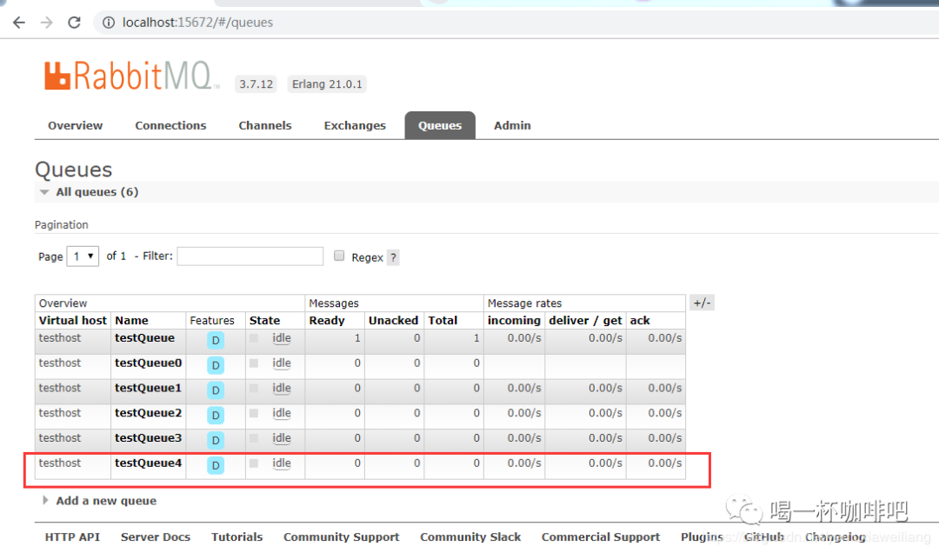Click the D durable badge for testQueue4
Viewport: 939px width, 553px height.
coord(216,465)
